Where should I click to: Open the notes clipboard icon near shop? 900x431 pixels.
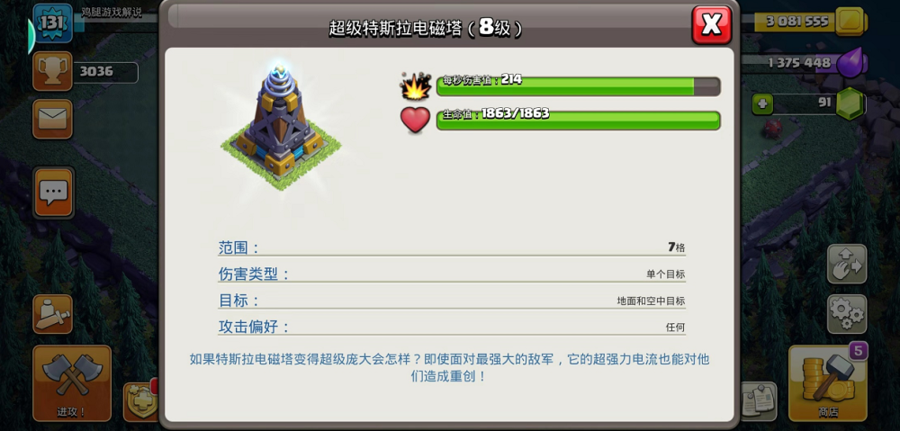click(x=759, y=401)
